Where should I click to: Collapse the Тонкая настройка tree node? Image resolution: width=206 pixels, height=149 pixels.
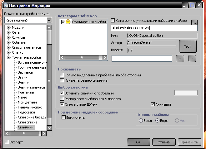point(9,57)
